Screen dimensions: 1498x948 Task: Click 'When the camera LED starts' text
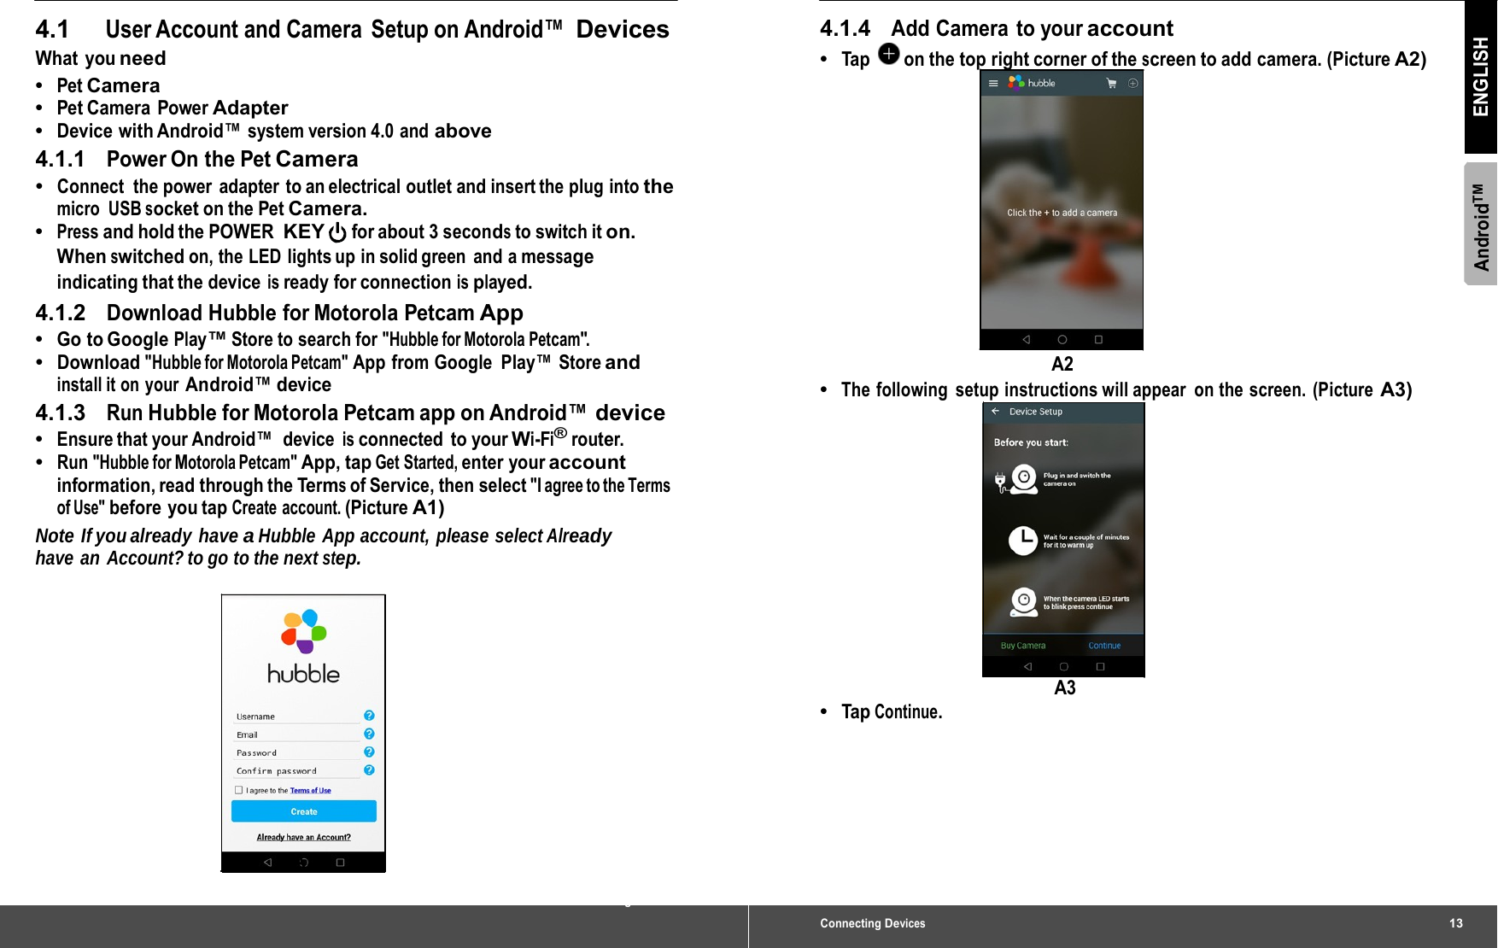tap(1085, 602)
